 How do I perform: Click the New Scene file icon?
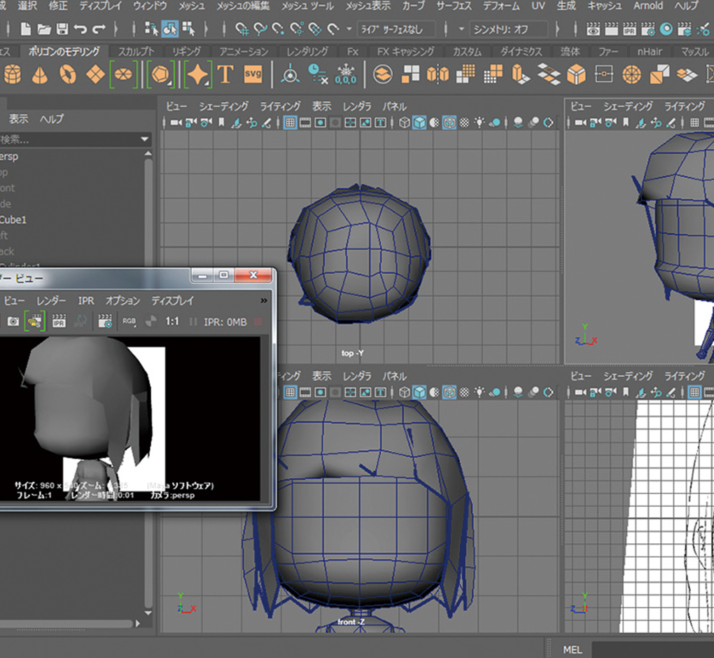click(x=26, y=29)
